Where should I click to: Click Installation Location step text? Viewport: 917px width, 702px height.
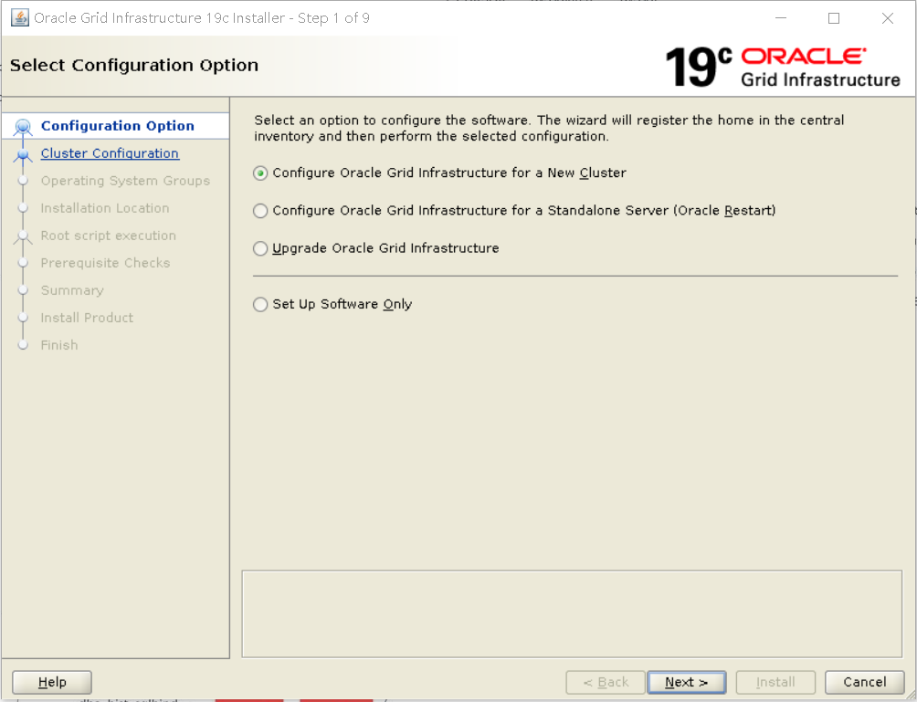tap(105, 208)
